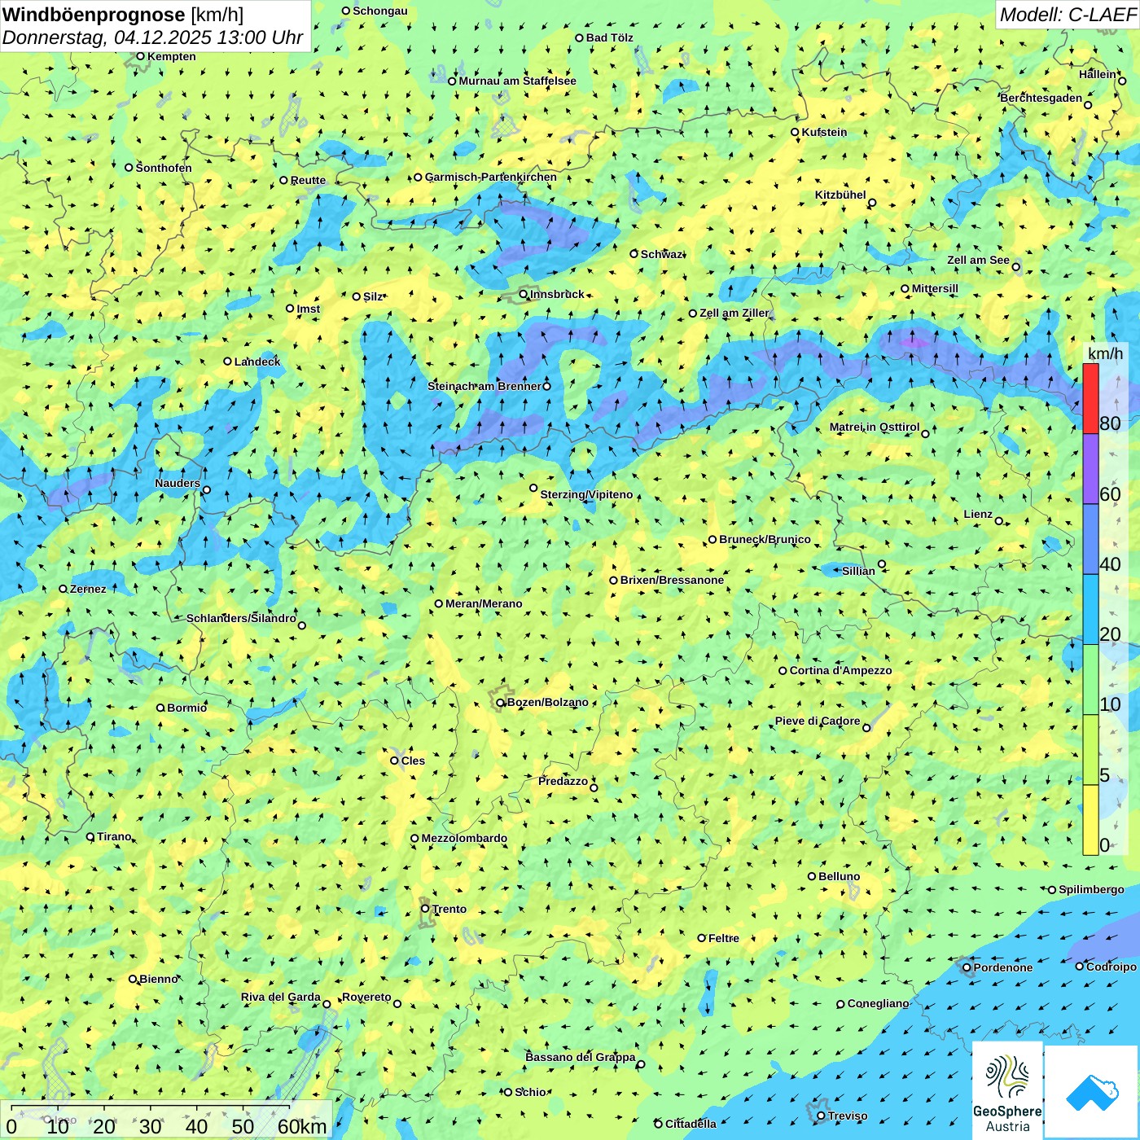Click the '60km' scale bar label
The height and width of the screenshot is (1140, 1140).
pos(302,1126)
